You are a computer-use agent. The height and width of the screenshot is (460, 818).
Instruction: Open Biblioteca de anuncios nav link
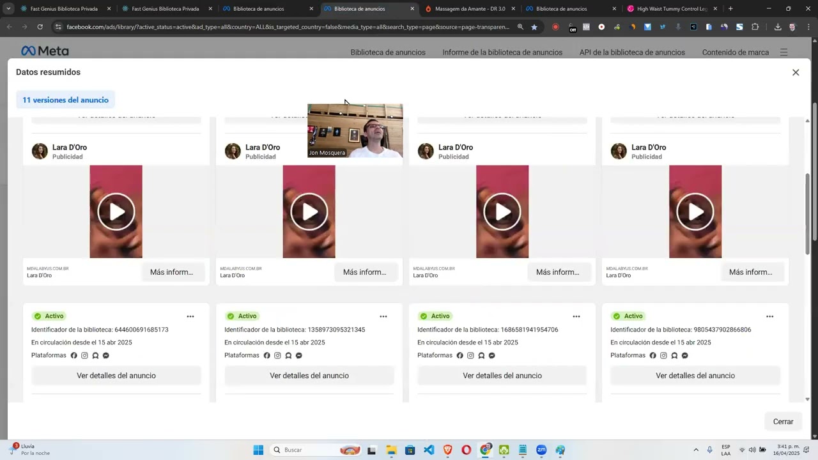(x=388, y=52)
